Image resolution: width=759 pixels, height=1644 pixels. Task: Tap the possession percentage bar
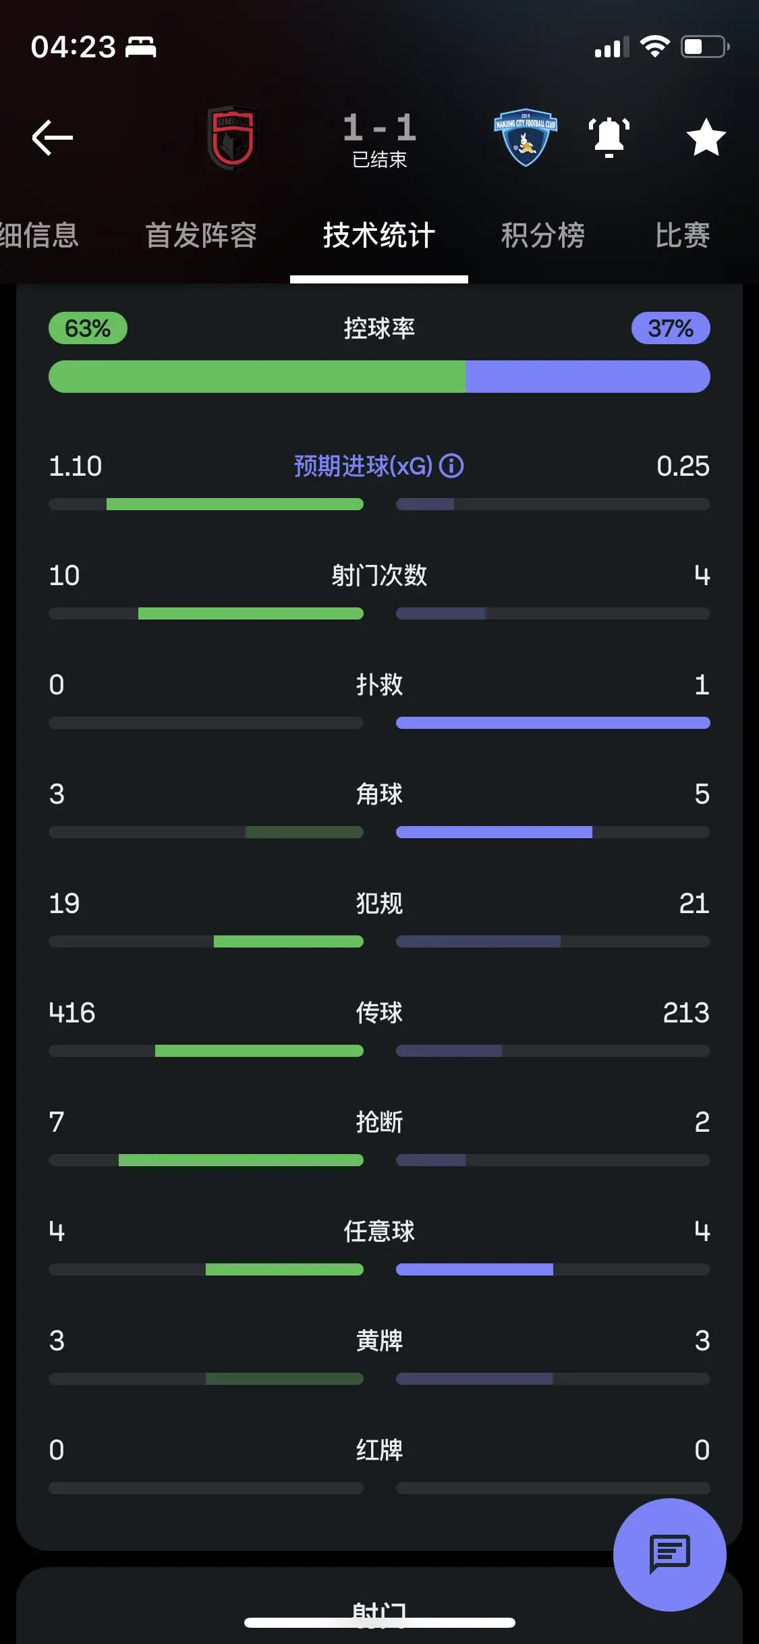[379, 377]
